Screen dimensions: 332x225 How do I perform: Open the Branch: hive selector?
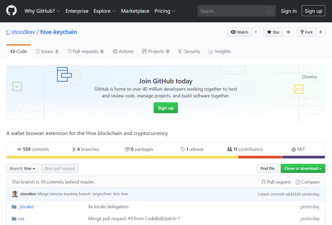[22, 169]
